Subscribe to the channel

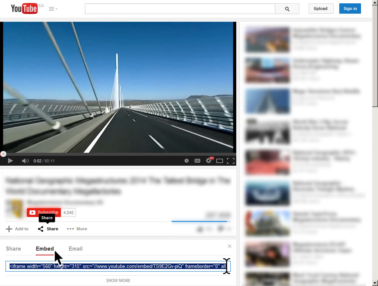tap(44, 213)
